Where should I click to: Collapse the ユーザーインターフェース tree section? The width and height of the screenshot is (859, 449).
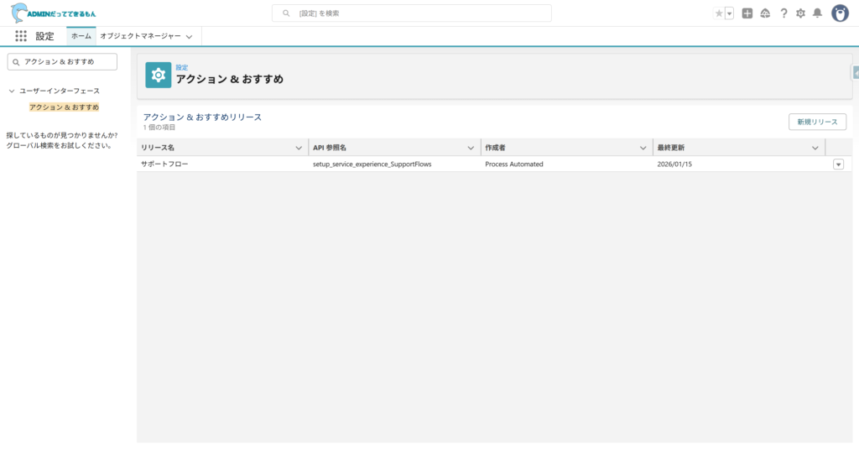[x=11, y=91]
